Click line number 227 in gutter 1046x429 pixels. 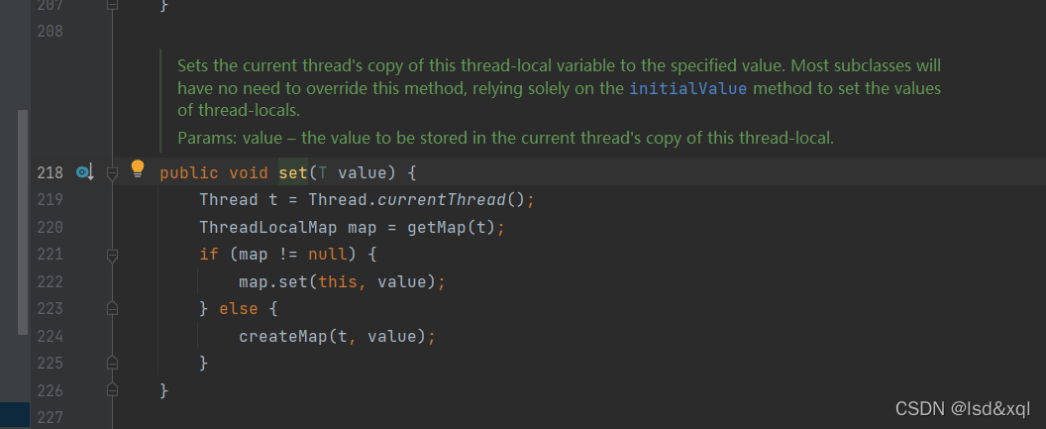tap(51, 418)
